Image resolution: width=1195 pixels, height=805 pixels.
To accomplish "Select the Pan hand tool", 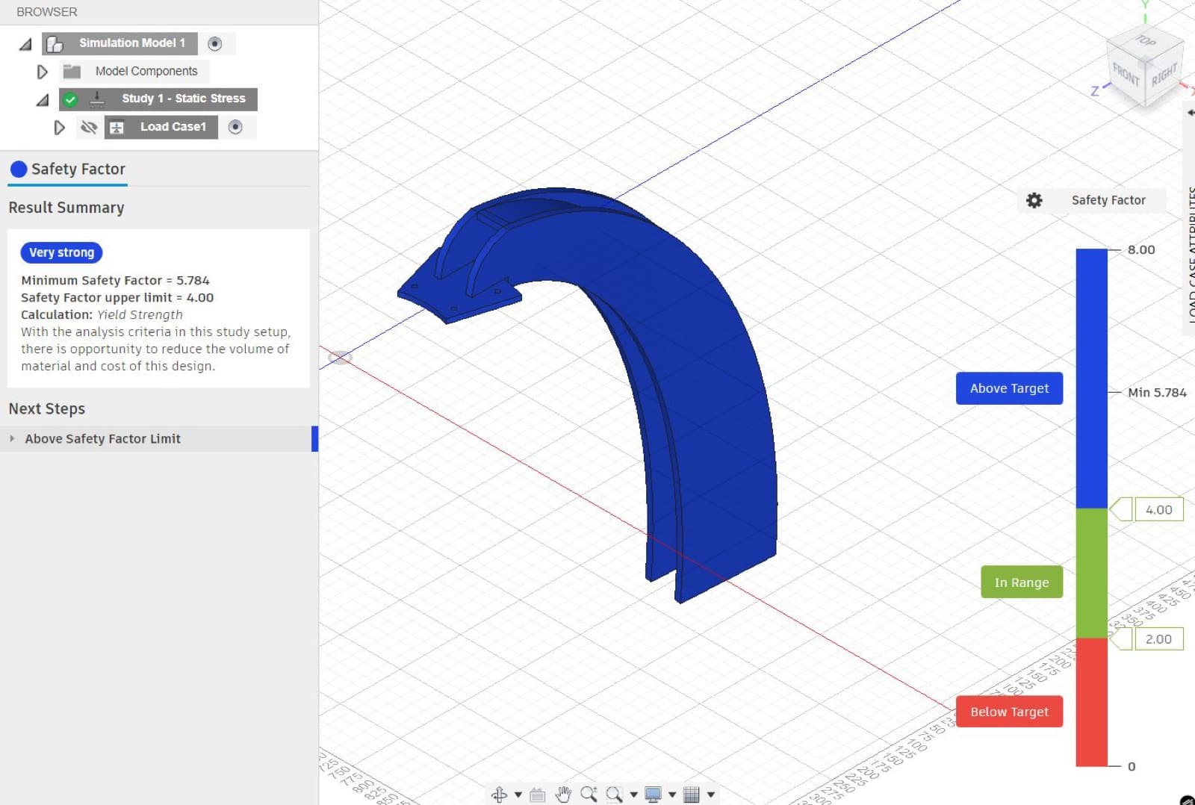I will click(563, 795).
